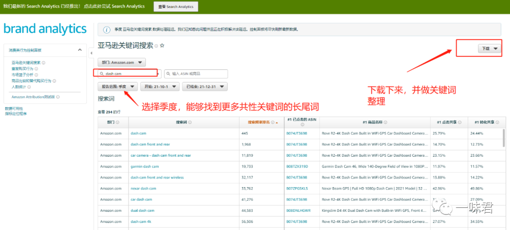
Task: Open the 报告范围: 季度 dropdown
Action: (118, 87)
